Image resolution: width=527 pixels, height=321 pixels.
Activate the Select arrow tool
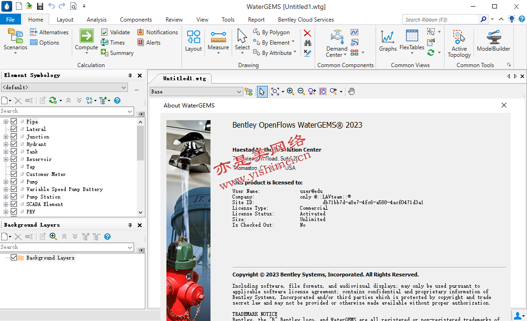pyautogui.click(x=242, y=41)
